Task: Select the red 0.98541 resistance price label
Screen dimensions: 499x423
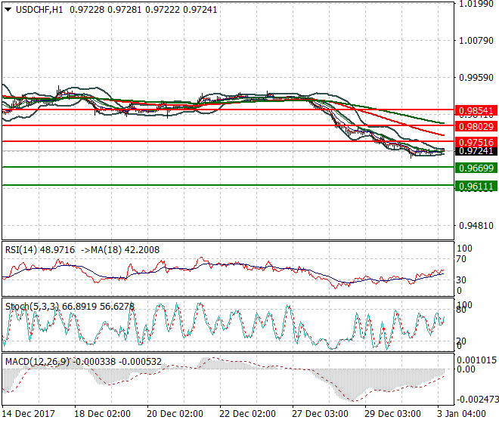Action: (476, 111)
